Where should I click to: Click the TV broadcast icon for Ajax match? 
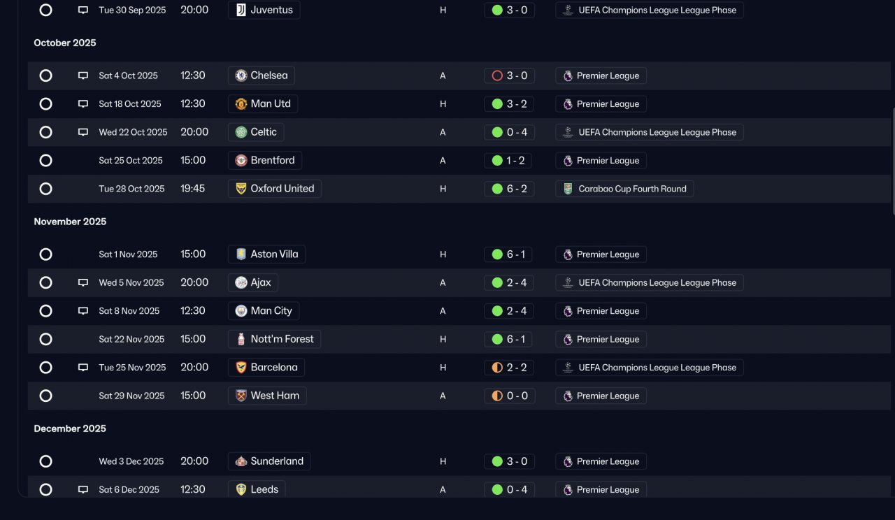pos(83,283)
